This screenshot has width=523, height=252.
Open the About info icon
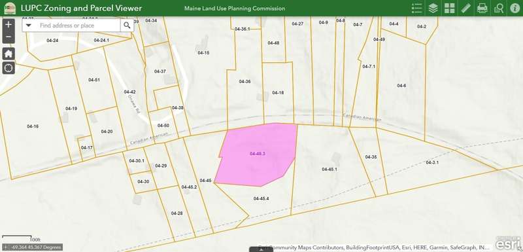(x=515, y=8)
